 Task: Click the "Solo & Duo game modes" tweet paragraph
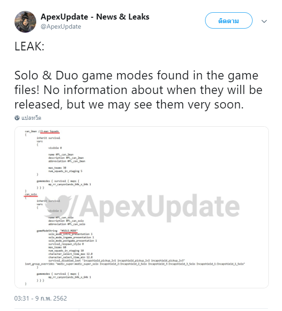pyautogui.click(x=139, y=90)
